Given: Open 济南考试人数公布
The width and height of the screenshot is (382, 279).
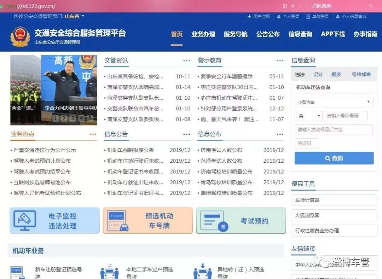Looking at the screenshot, I should (221, 150).
